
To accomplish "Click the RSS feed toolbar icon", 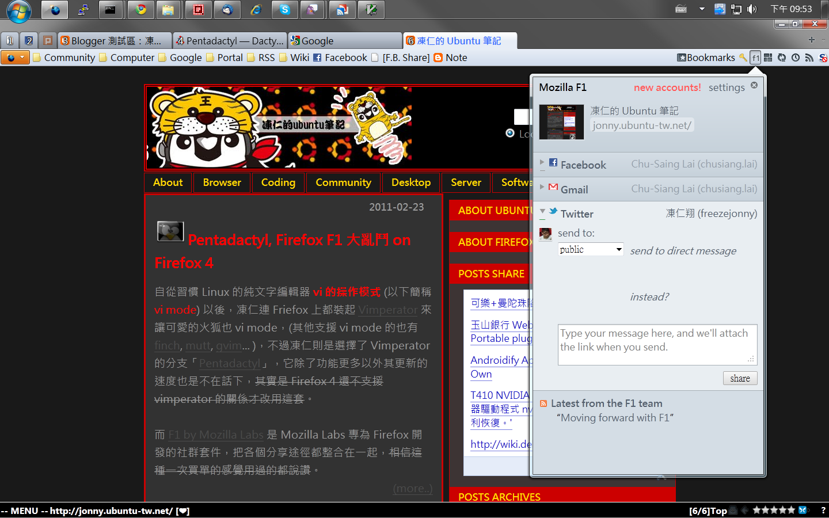I will click(x=809, y=58).
